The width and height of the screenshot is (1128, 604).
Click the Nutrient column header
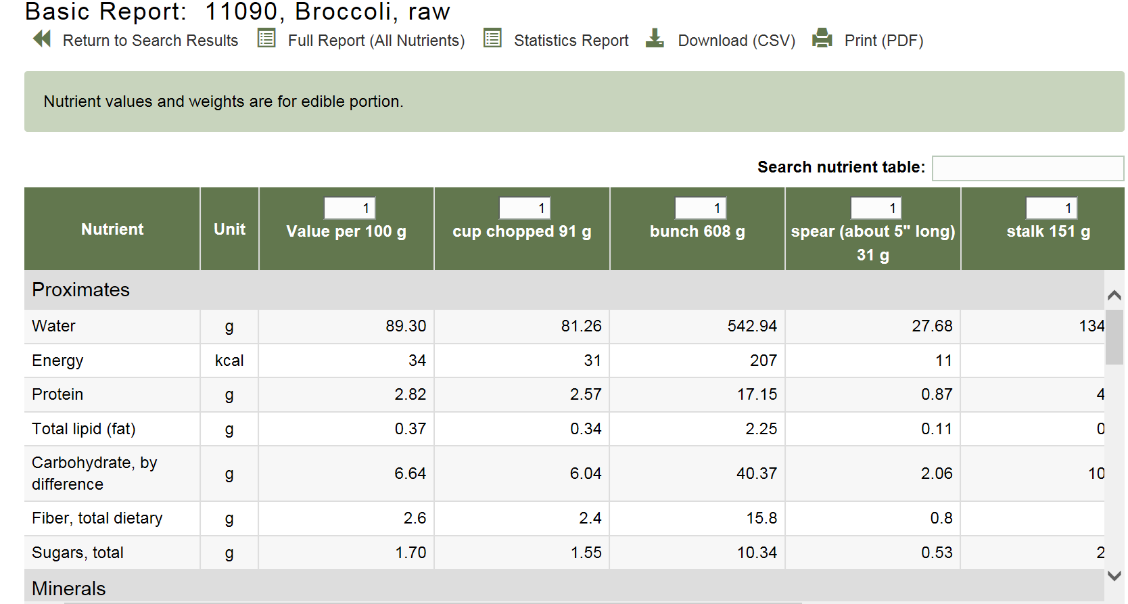[112, 229]
